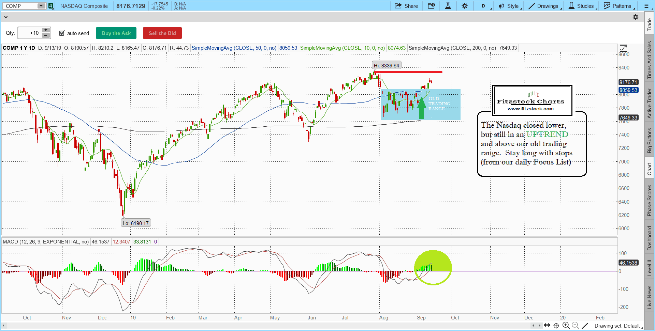The width and height of the screenshot is (655, 331).
Task: Click the crosshair pan icon at bottom
Action: click(556, 326)
